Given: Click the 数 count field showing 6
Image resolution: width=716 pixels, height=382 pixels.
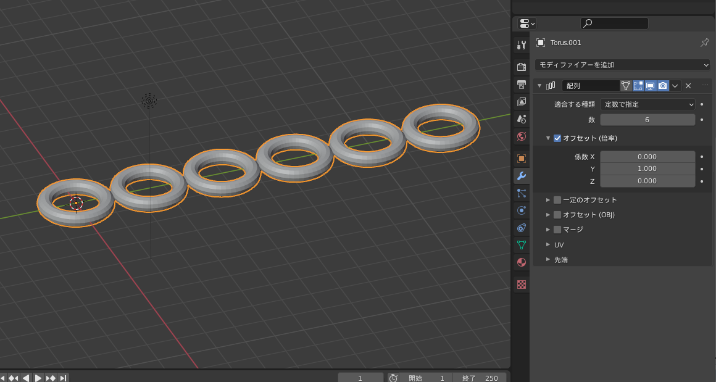Looking at the screenshot, I should pyautogui.click(x=647, y=120).
